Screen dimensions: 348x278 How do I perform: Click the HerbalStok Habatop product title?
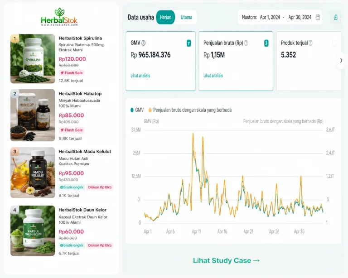80,94
